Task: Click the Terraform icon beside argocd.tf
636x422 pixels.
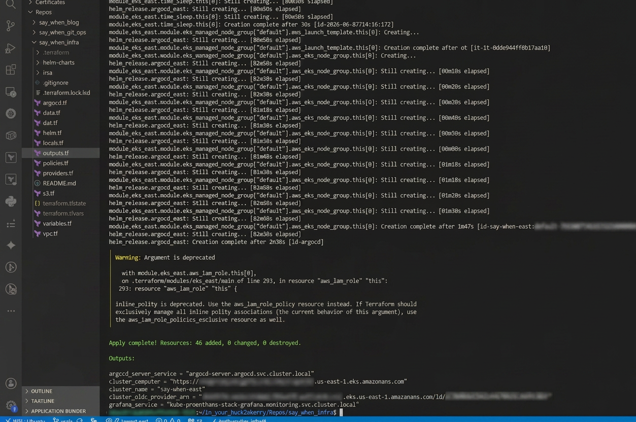Action: (38, 103)
